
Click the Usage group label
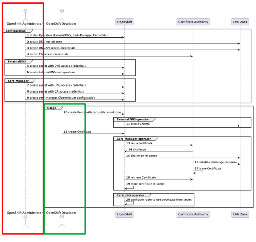coord(52,108)
